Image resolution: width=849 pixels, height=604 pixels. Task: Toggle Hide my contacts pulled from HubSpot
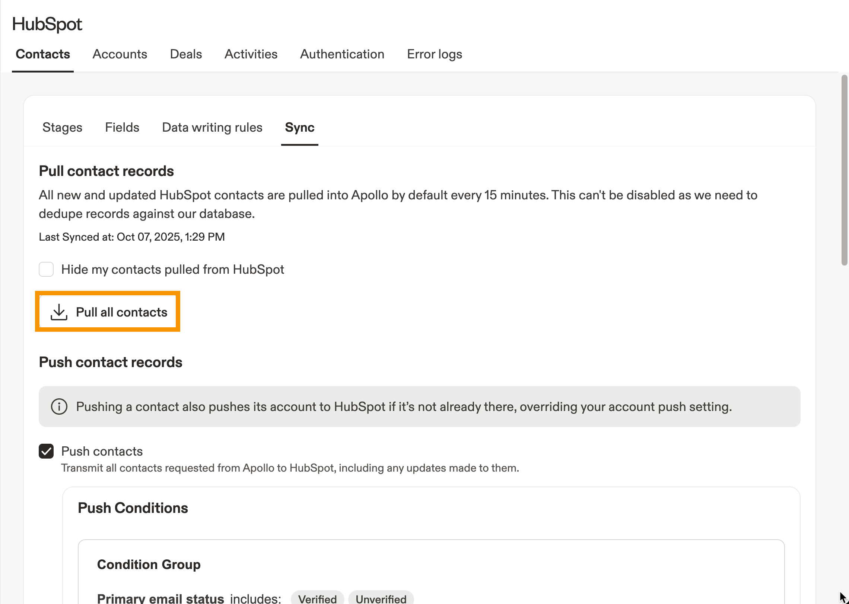tap(46, 269)
